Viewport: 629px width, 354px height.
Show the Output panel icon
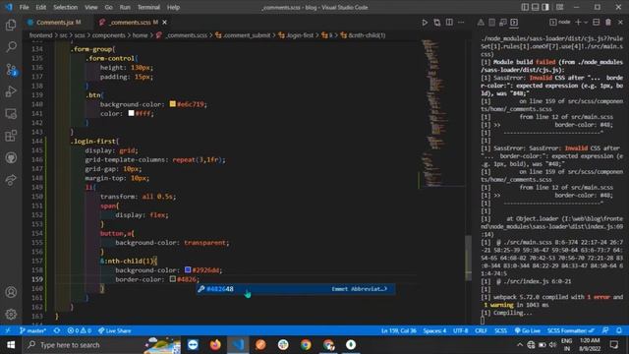(x=491, y=23)
